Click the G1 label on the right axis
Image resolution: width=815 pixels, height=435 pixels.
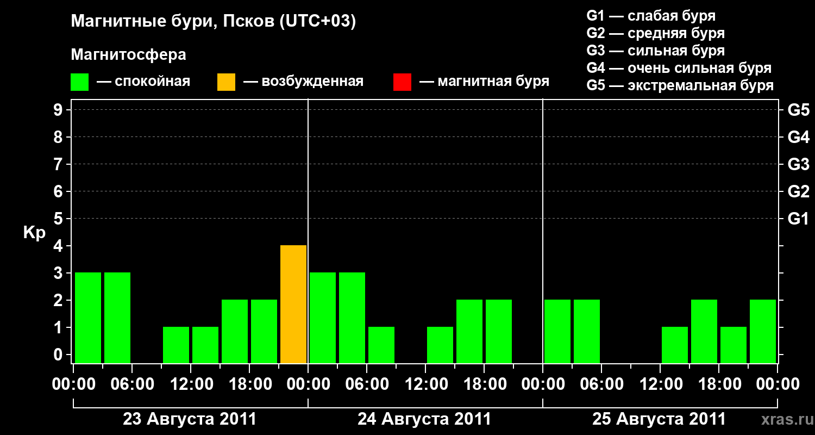[798, 219]
